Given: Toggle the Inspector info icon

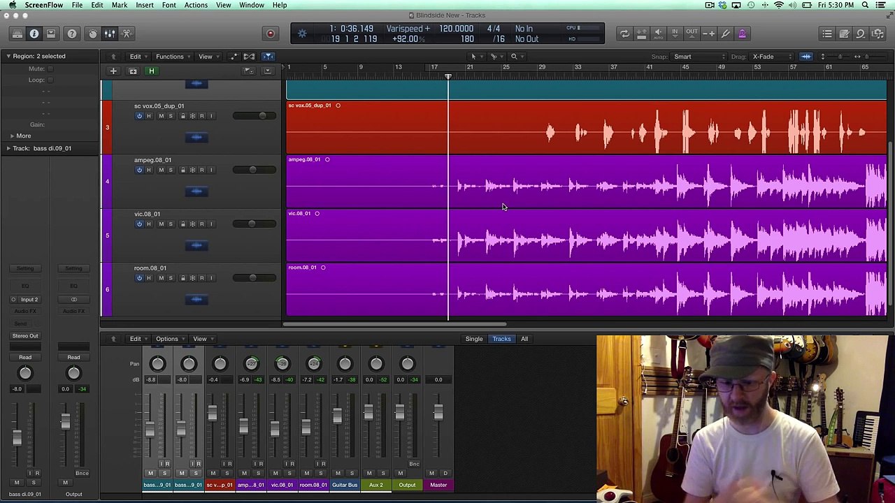Looking at the screenshot, I should click(34, 34).
